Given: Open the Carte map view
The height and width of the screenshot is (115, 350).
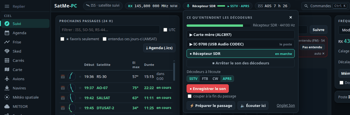Looking at the screenshot, I should 25,70.
